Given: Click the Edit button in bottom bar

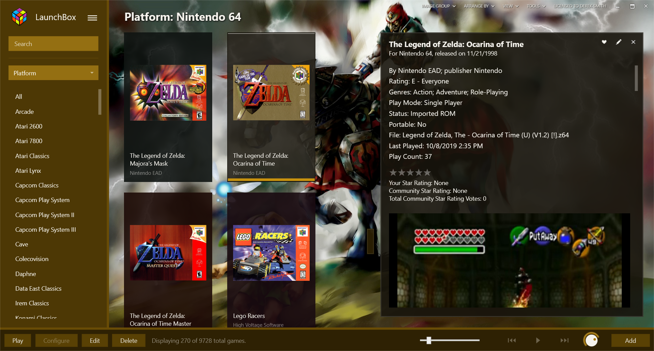Looking at the screenshot, I should (95, 340).
